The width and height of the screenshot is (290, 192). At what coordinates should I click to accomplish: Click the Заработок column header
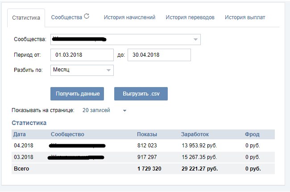(195, 134)
